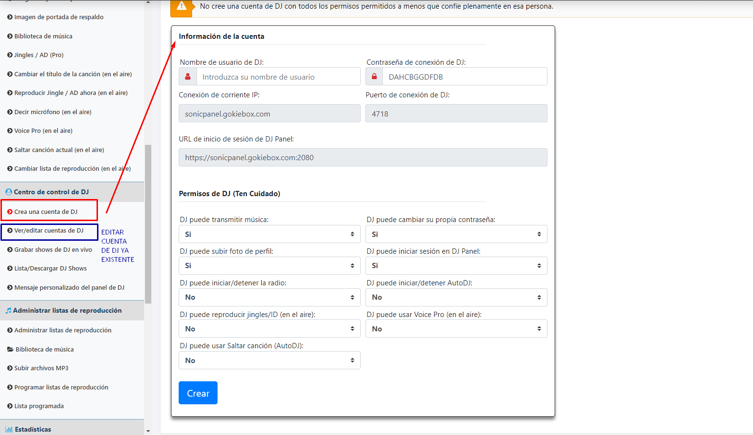
Task: Click the red user icon beside username field
Action: 188,76
